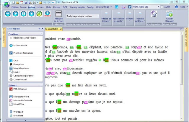Open the Volume dropdown

tap(130, 17)
